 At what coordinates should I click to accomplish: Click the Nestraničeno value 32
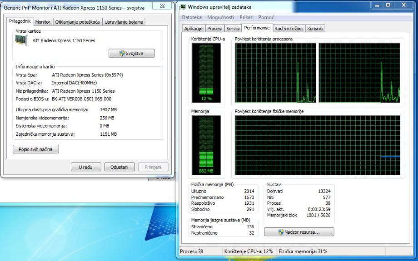coord(252,233)
